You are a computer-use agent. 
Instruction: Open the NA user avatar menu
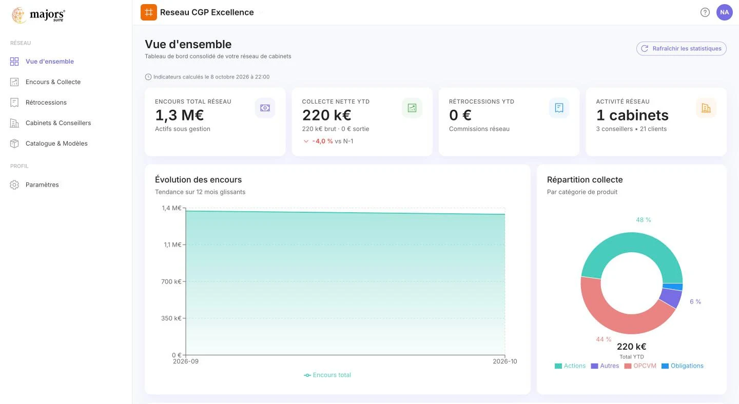coord(725,12)
